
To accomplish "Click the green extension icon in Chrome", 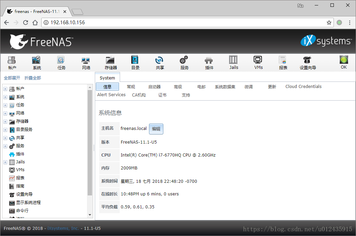I will [339, 23].
